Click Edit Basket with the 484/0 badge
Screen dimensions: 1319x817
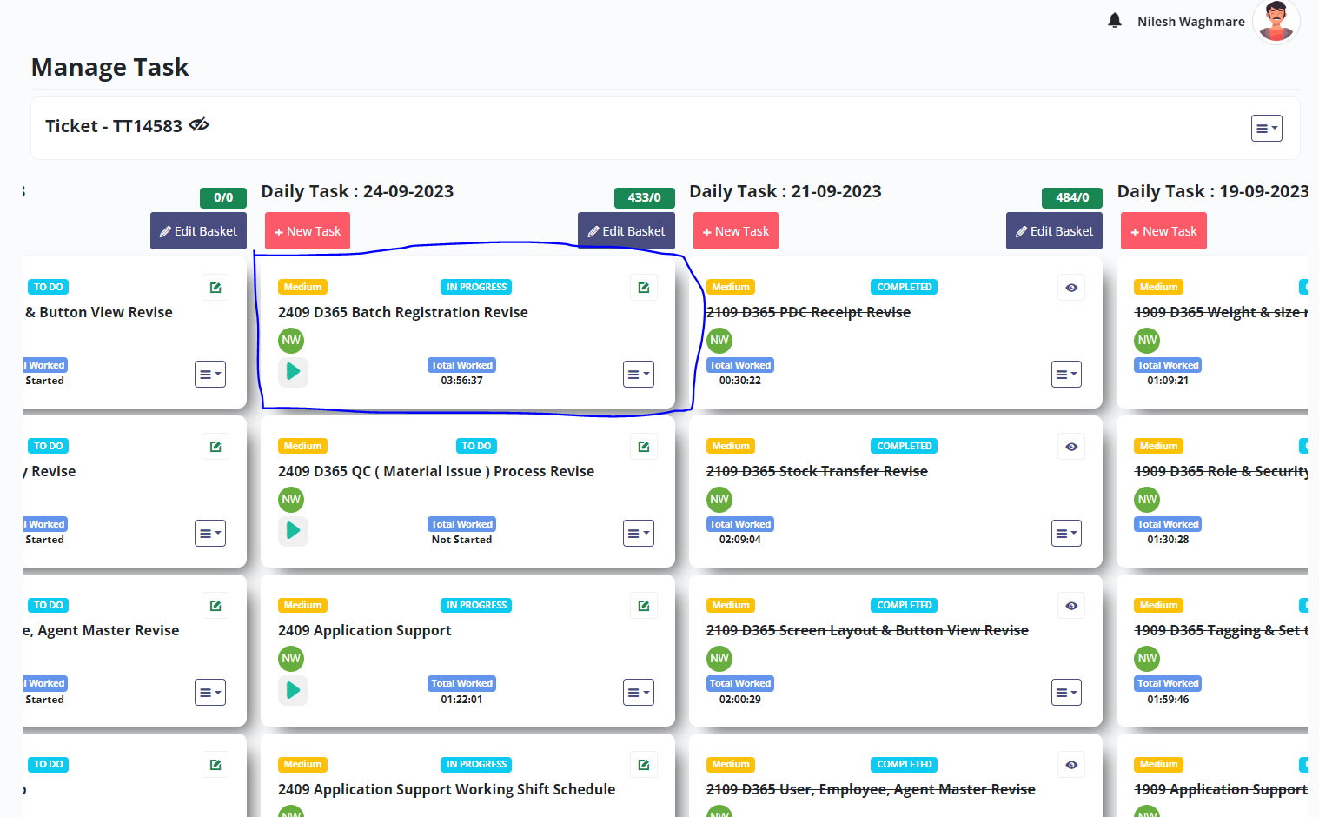click(x=1054, y=231)
